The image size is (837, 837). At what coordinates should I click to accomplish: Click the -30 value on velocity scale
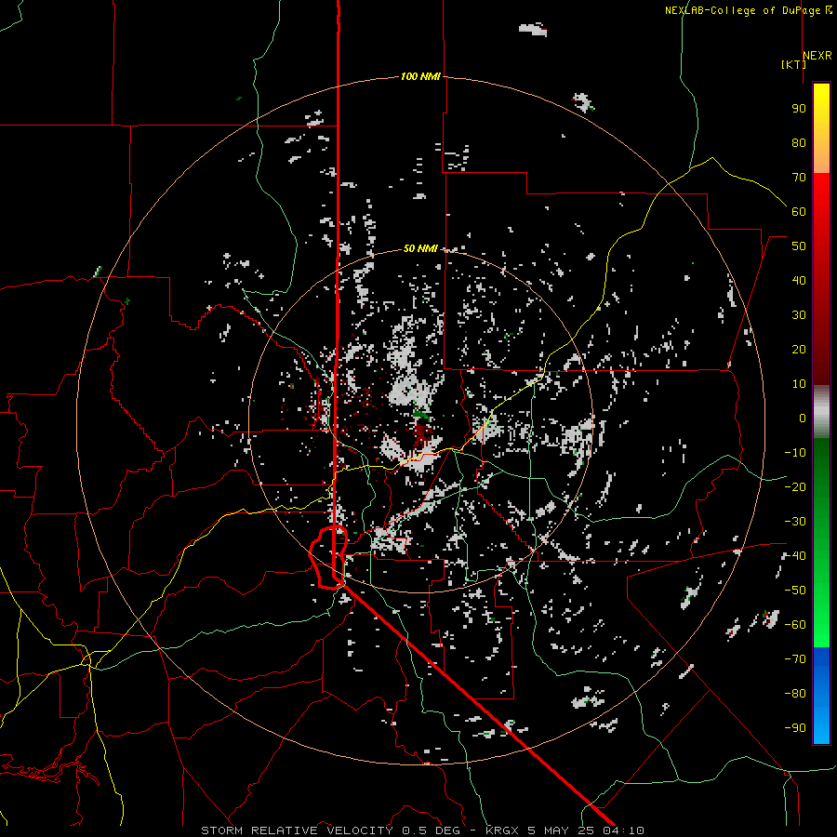795,522
